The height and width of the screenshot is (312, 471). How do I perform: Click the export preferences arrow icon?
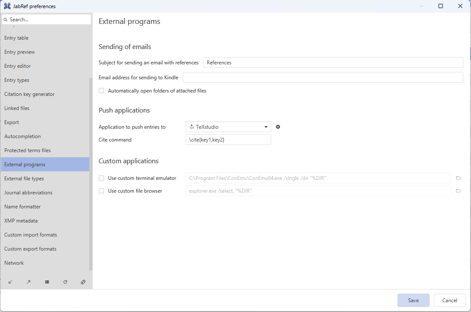29,282
